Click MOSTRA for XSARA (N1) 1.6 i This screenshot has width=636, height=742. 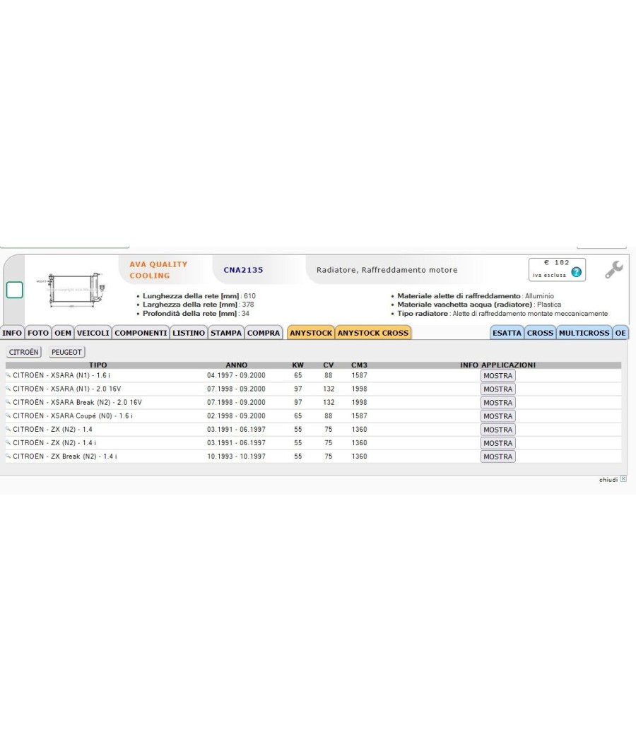tap(497, 375)
